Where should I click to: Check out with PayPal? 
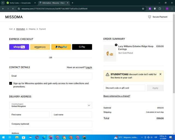click(61, 47)
